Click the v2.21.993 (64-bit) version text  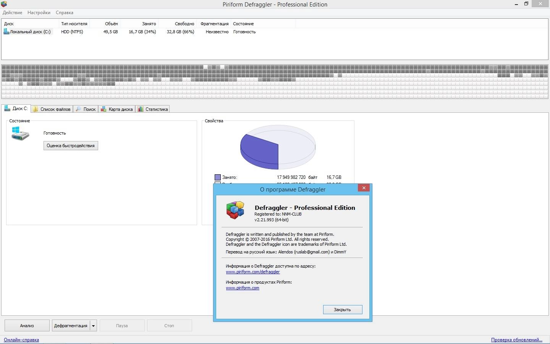click(272, 220)
